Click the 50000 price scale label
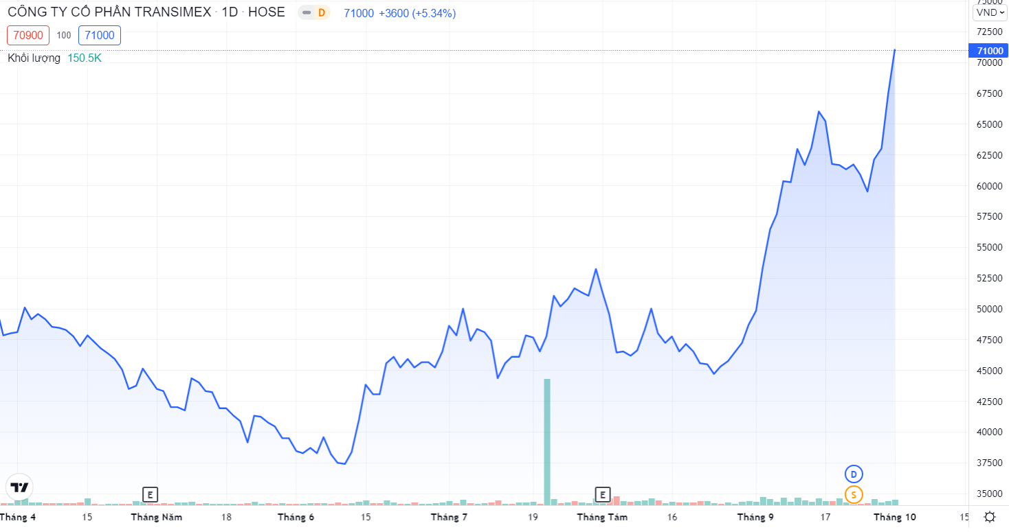The width and height of the screenshot is (1009, 532). click(x=986, y=309)
